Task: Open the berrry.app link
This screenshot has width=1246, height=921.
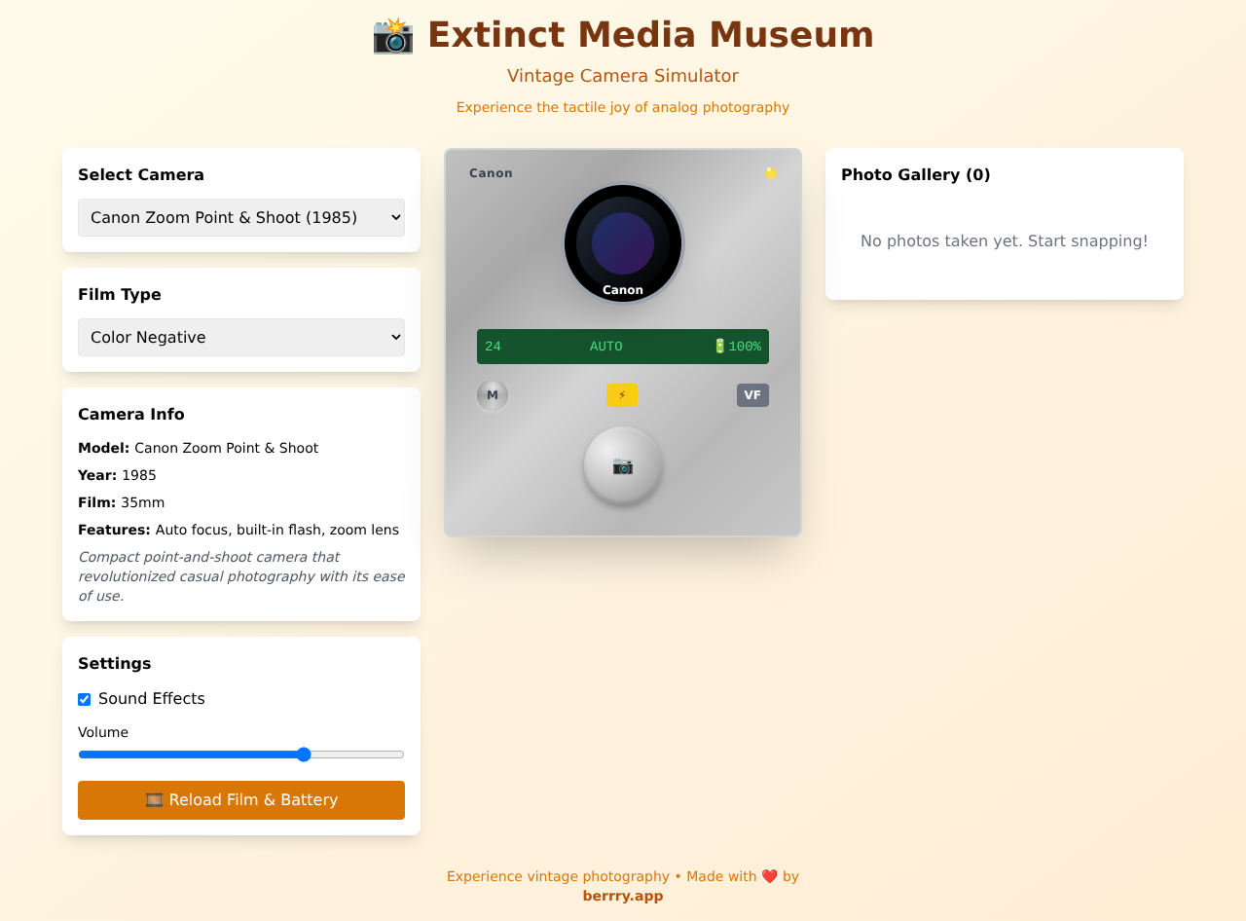Action: click(x=623, y=896)
